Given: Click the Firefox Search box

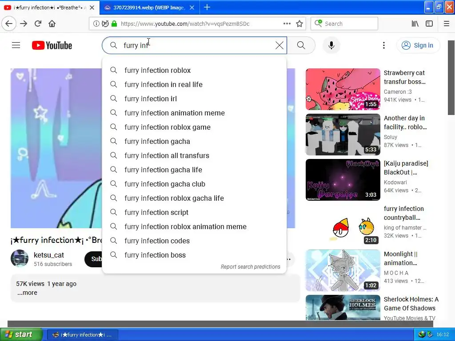Looking at the screenshot, I should 344,24.
